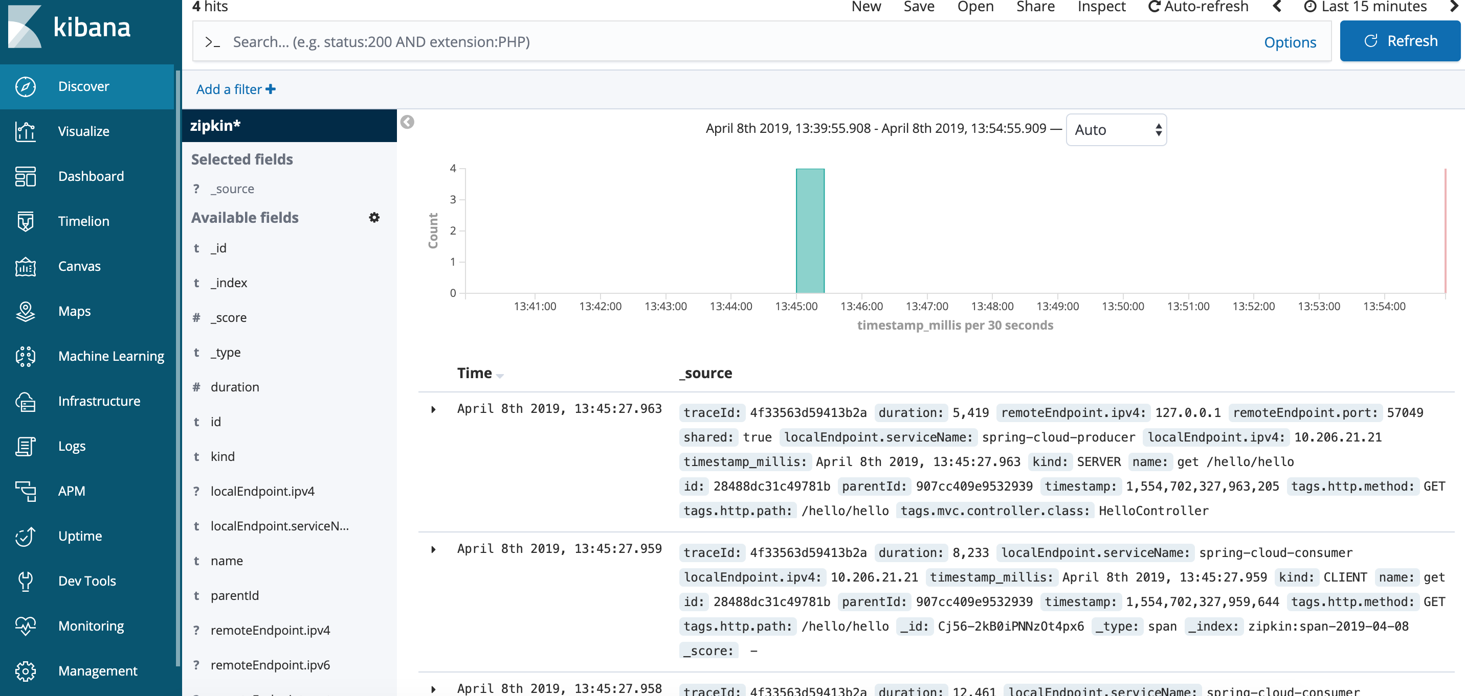Click Save in the top menu

point(919,6)
